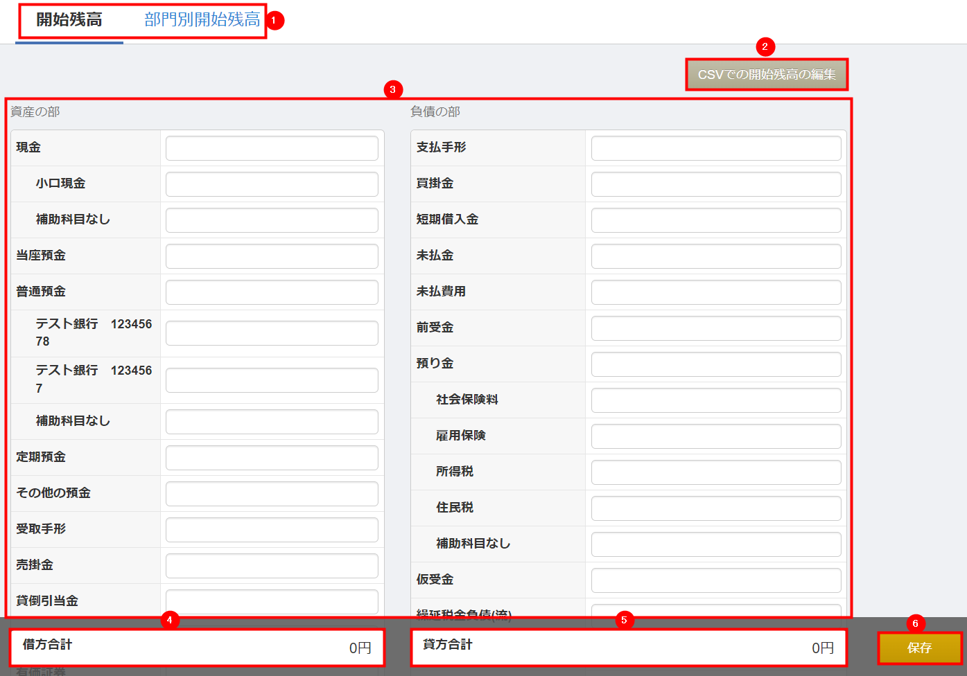Click the 資産の部 section heading
Image resolution: width=967 pixels, height=676 pixels.
coord(35,112)
